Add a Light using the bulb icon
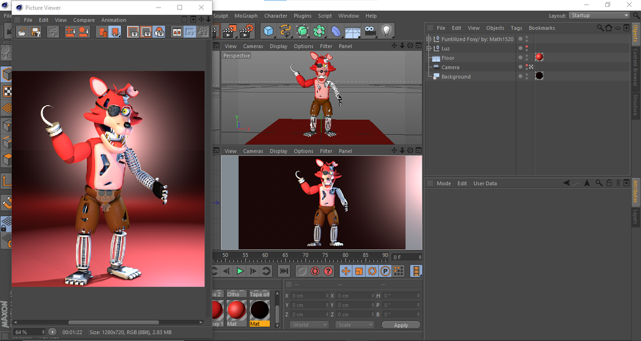This screenshot has width=641, height=341. [x=387, y=31]
